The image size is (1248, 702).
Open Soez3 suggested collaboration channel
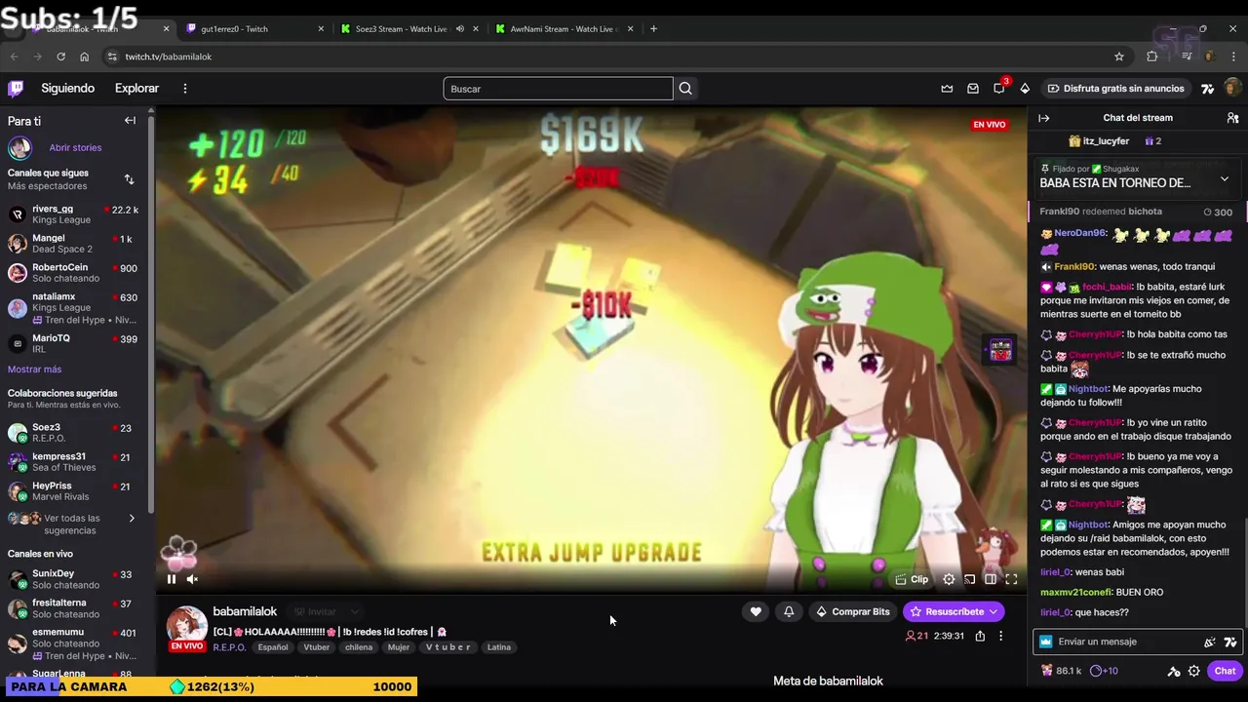(73, 433)
